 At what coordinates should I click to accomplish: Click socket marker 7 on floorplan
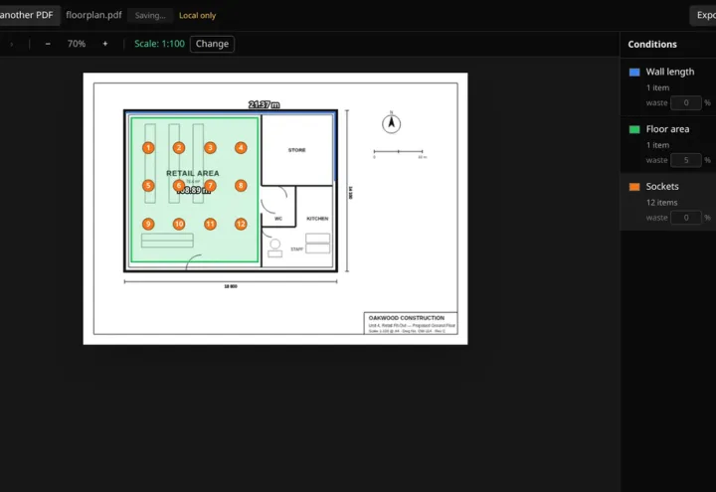(210, 186)
